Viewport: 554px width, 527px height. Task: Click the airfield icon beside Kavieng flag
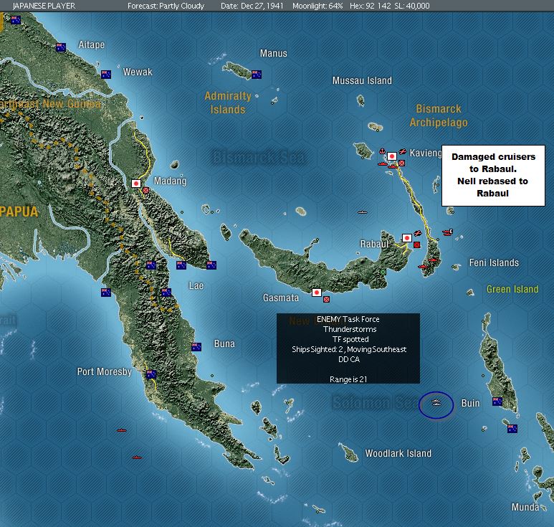403,151
